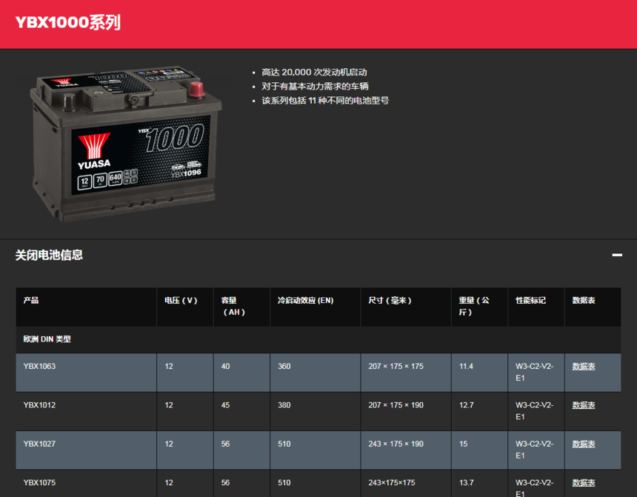The image size is (637, 497).
Task: Open the 数据表 link for YBX1063
Action: point(584,366)
